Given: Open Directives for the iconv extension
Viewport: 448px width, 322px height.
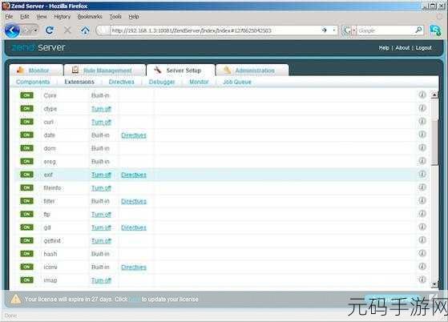Looking at the screenshot, I should (x=134, y=267).
